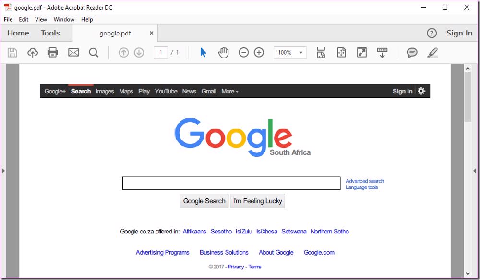This screenshot has height=280, width=480.
Task: Click the News link in Google bar
Action: 189,91
